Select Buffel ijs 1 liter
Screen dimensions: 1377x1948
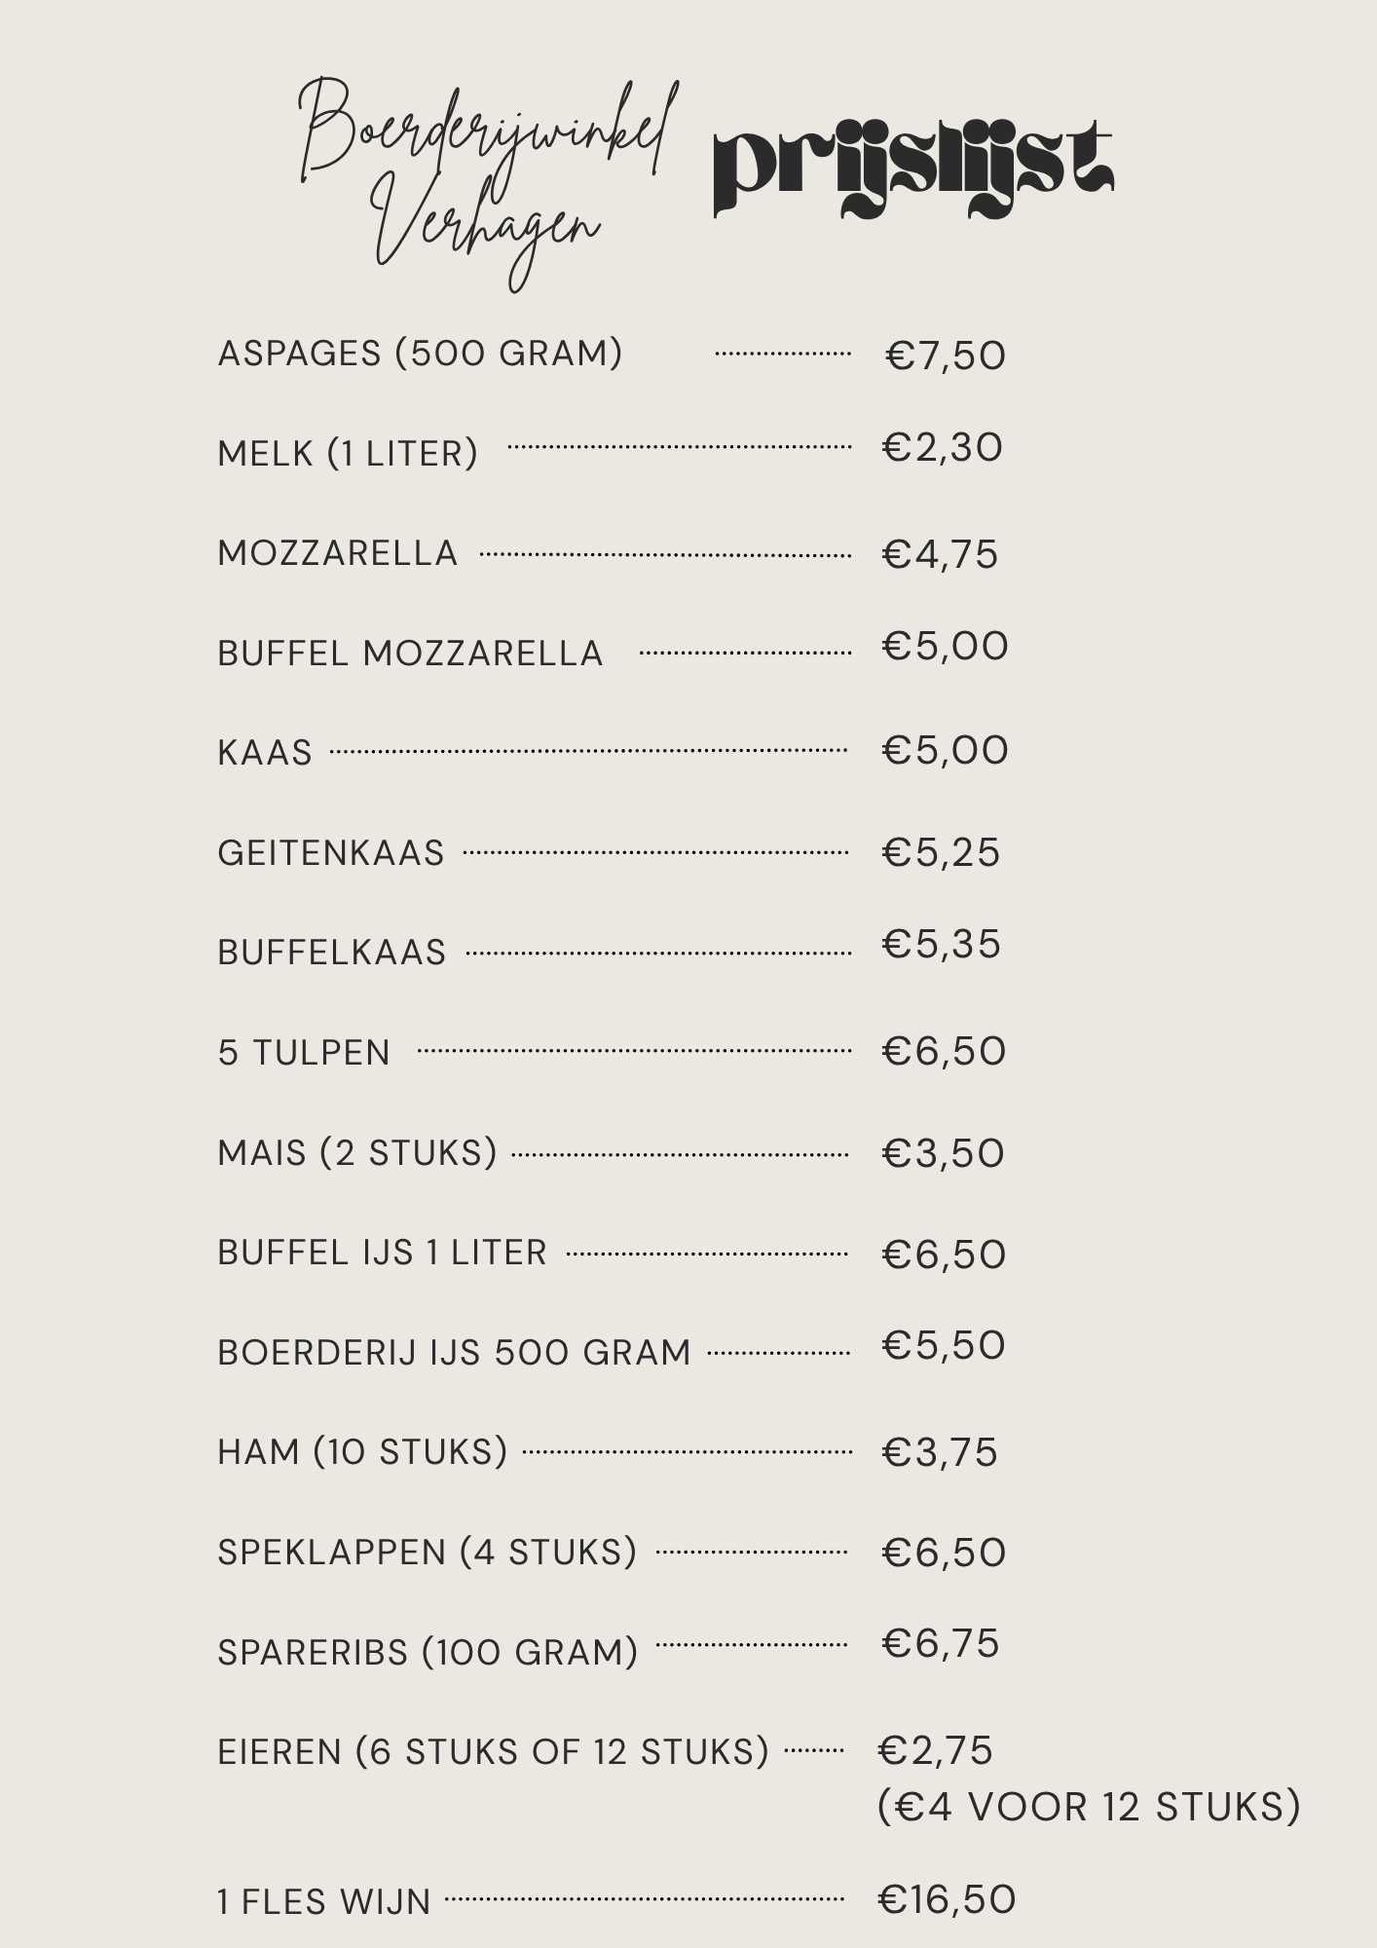382,1252
